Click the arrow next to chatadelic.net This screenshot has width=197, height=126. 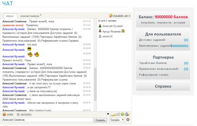(x=130, y=16)
